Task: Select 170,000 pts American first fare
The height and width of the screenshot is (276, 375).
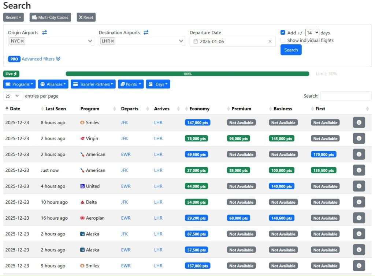Action: [x=324, y=155]
